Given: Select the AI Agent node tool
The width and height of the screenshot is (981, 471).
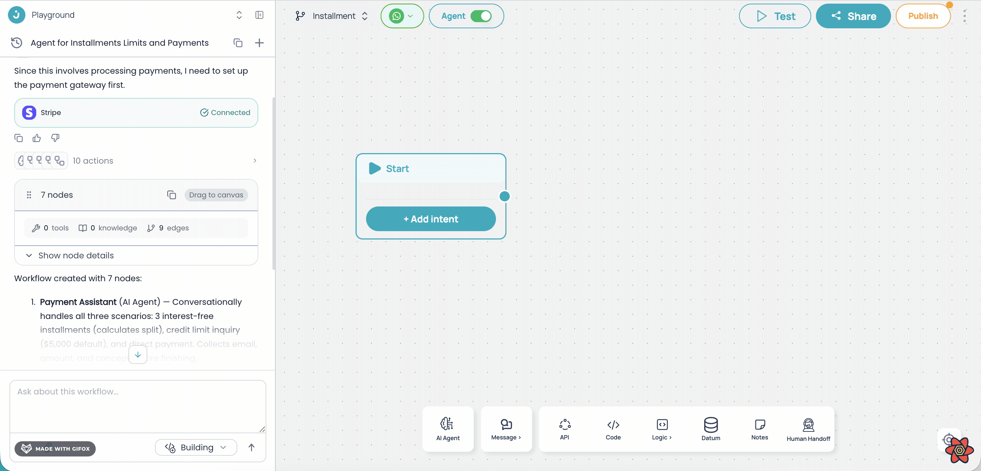Looking at the screenshot, I should [x=448, y=429].
